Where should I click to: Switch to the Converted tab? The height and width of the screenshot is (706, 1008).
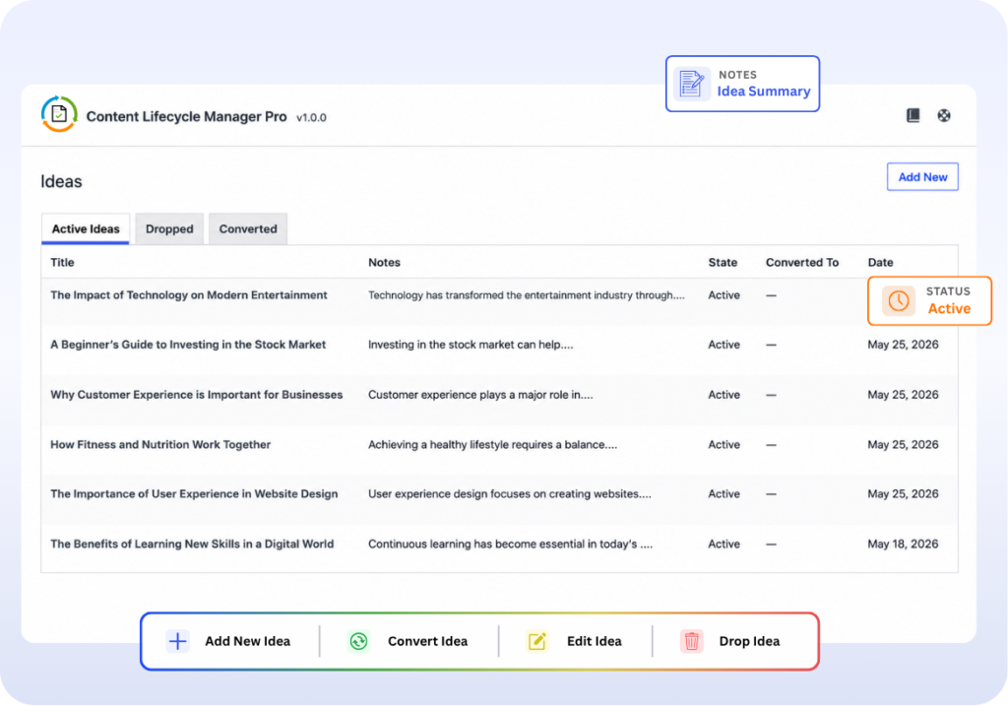tap(248, 228)
